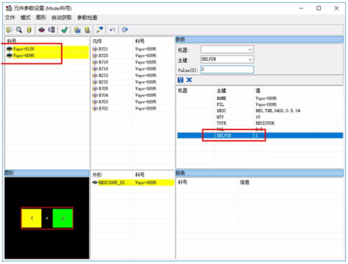Click the green checkmark toolbar icon
This screenshot has height=264, width=348.
(x=64, y=30)
